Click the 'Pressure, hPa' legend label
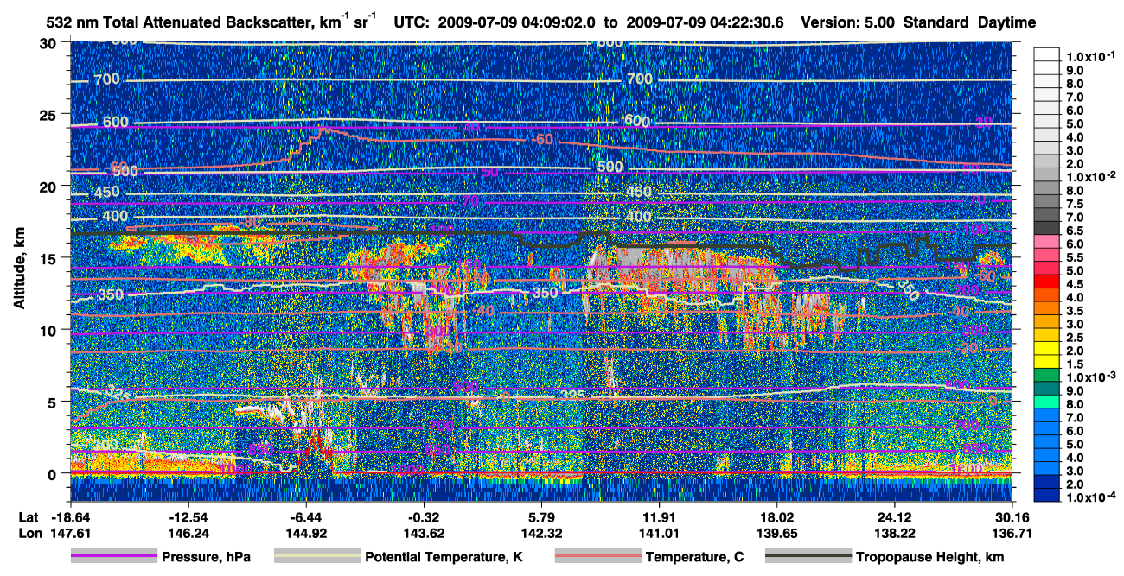The height and width of the screenshot is (576, 1124). coord(206,558)
